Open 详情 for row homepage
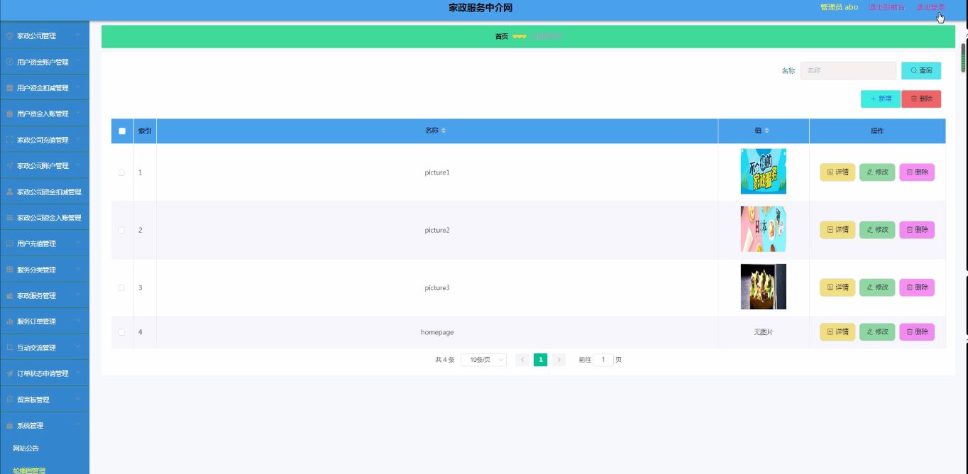The image size is (968, 474). point(837,332)
